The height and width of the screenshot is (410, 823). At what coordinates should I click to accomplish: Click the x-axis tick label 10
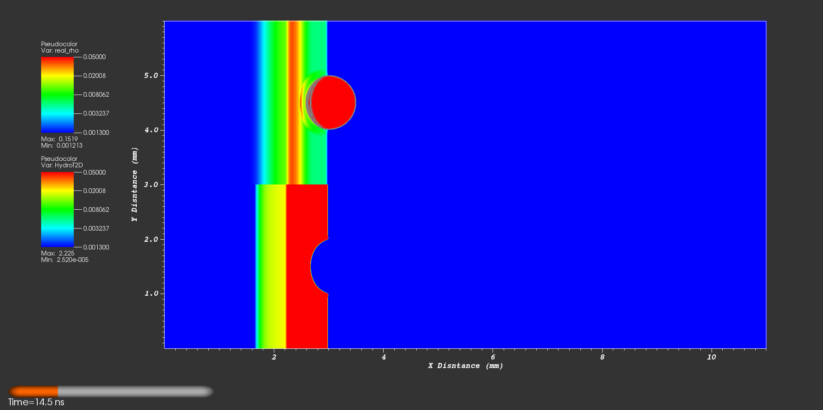tap(712, 357)
